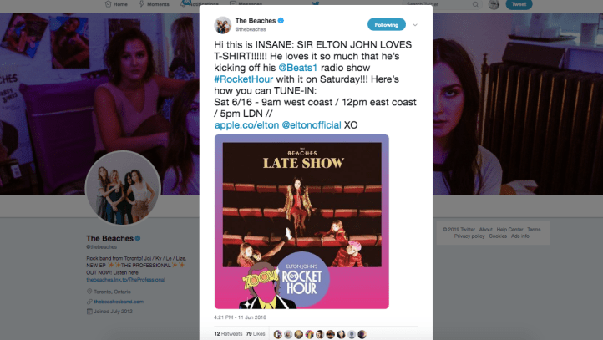Expand the tweet options chevron menu
This screenshot has height=340, width=603.
pos(415,25)
